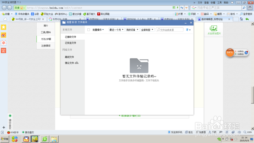Screen dimensions: 254x143
Task: Expand the 网银 dropdown arrow
Action: (x=198, y=14)
